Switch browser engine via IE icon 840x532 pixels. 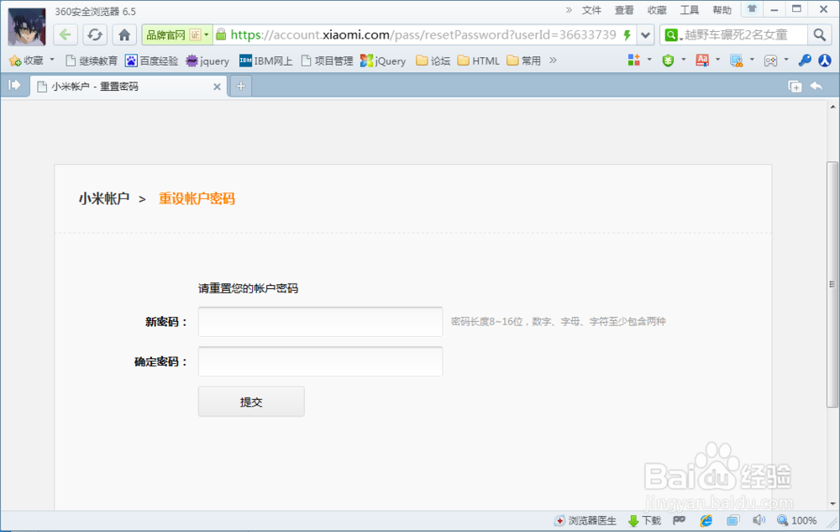pos(706,521)
